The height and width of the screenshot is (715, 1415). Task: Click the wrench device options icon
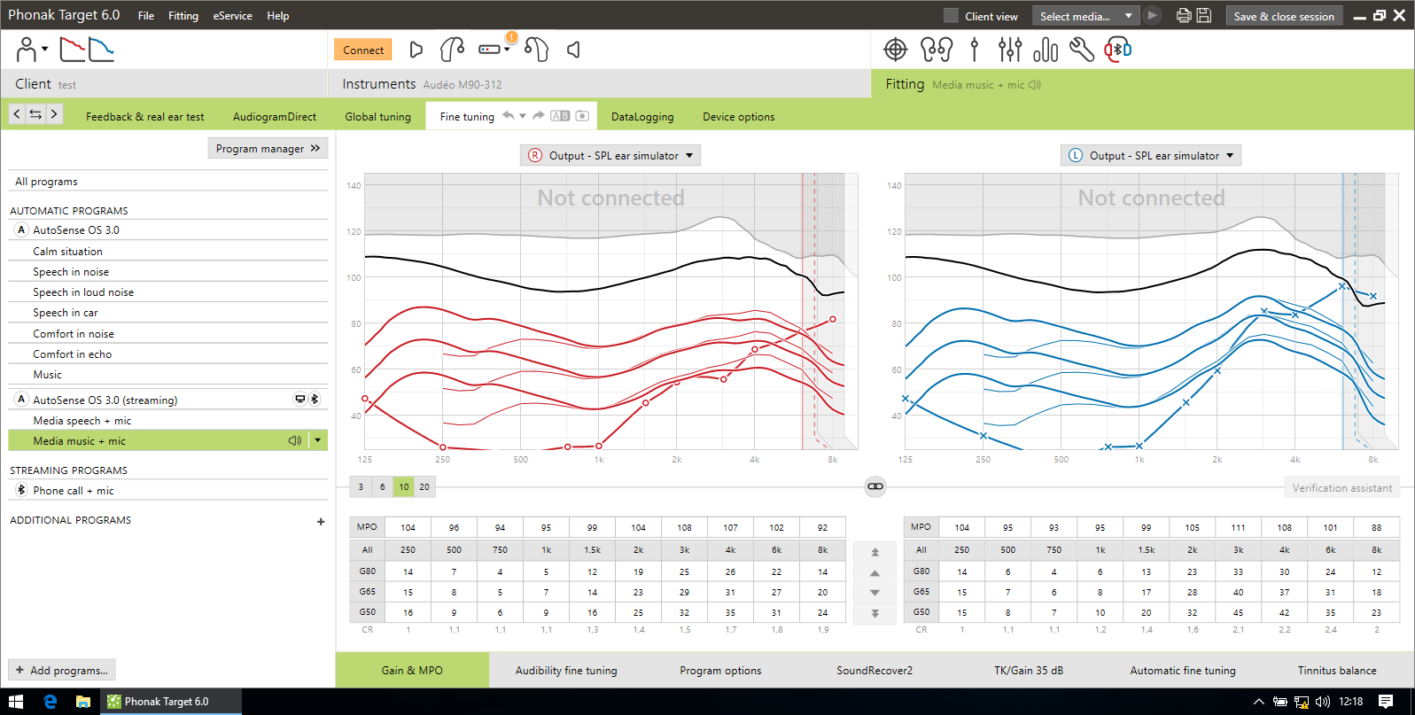coord(1081,50)
